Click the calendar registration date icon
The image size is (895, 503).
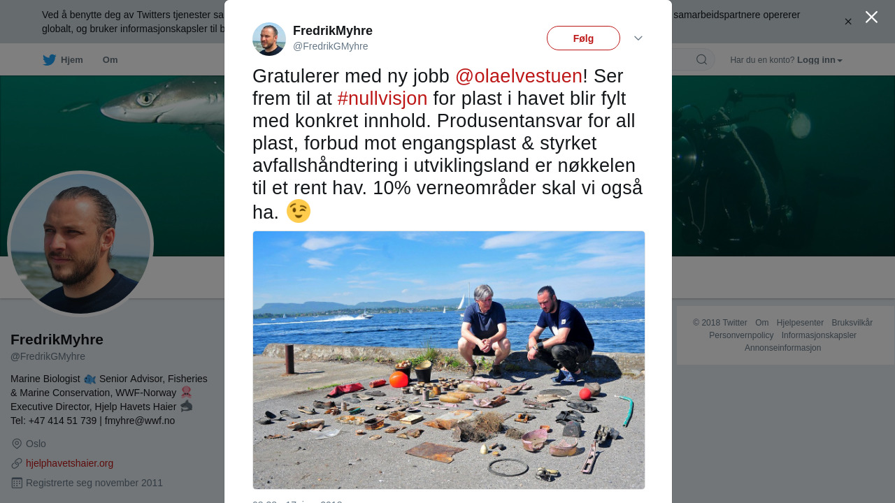[17, 483]
